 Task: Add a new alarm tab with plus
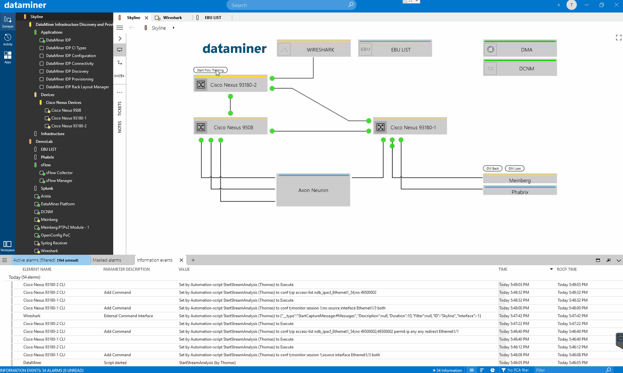click(x=193, y=260)
